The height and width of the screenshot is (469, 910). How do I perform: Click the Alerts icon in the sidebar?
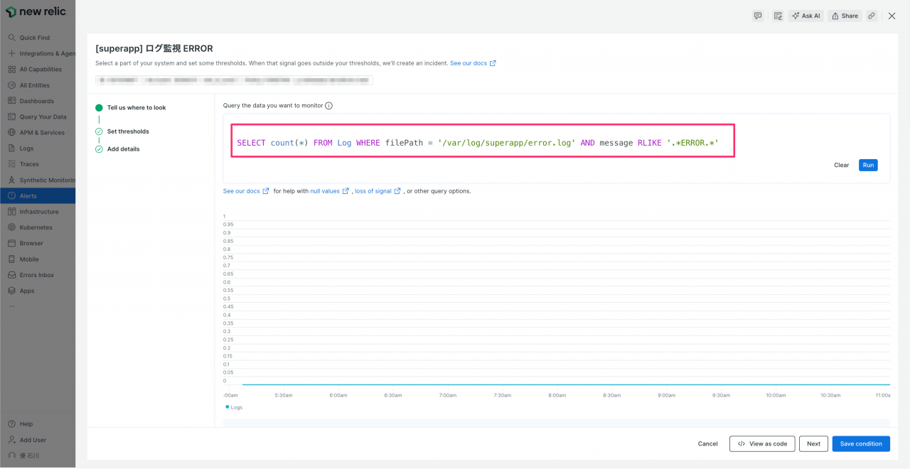pos(12,195)
